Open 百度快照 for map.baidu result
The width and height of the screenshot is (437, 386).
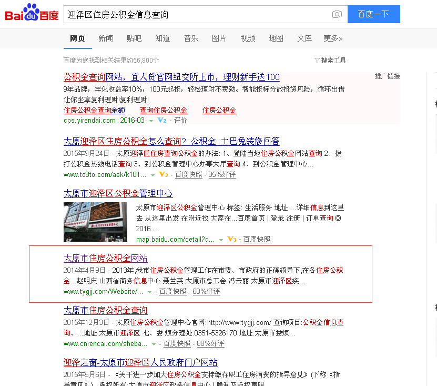pos(257,239)
